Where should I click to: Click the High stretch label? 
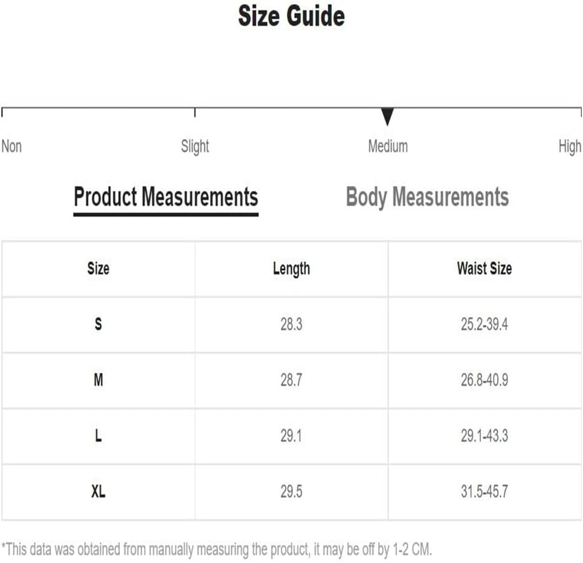[569, 147]
